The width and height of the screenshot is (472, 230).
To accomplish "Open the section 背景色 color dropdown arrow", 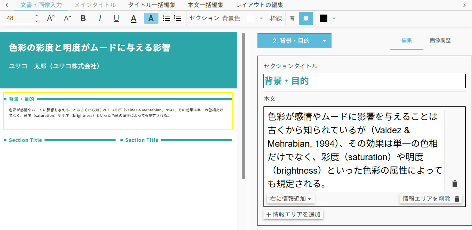I will (x=261, y=18).
